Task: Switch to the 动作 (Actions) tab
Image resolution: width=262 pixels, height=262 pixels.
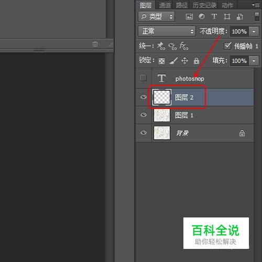Action: pos(227,5)
